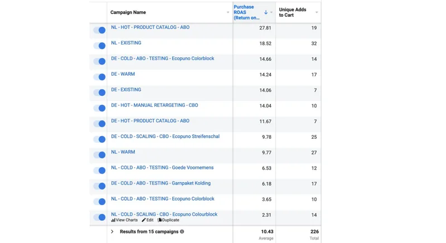Open NL - COLD - SCALING - CBO - Ecopuno Colourblock link
Viewport: 446px width, 243px height.
[164, 215]
